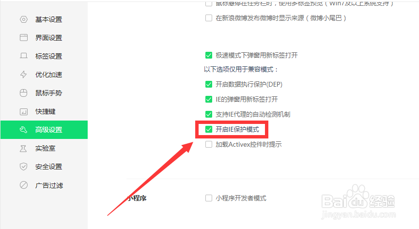The width and height of the screenshot is (419, 229).
Task: Click the 标签设置 tab icon
Action: [x=24, y=56]
